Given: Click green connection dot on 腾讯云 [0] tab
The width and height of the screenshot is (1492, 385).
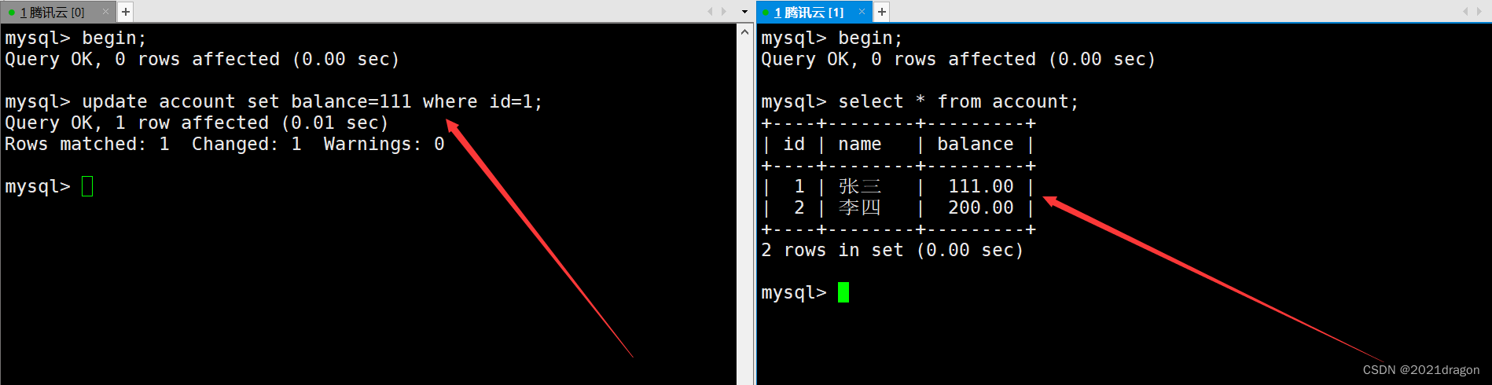Looking at the screenshot, I should click(x=12, y=13).
